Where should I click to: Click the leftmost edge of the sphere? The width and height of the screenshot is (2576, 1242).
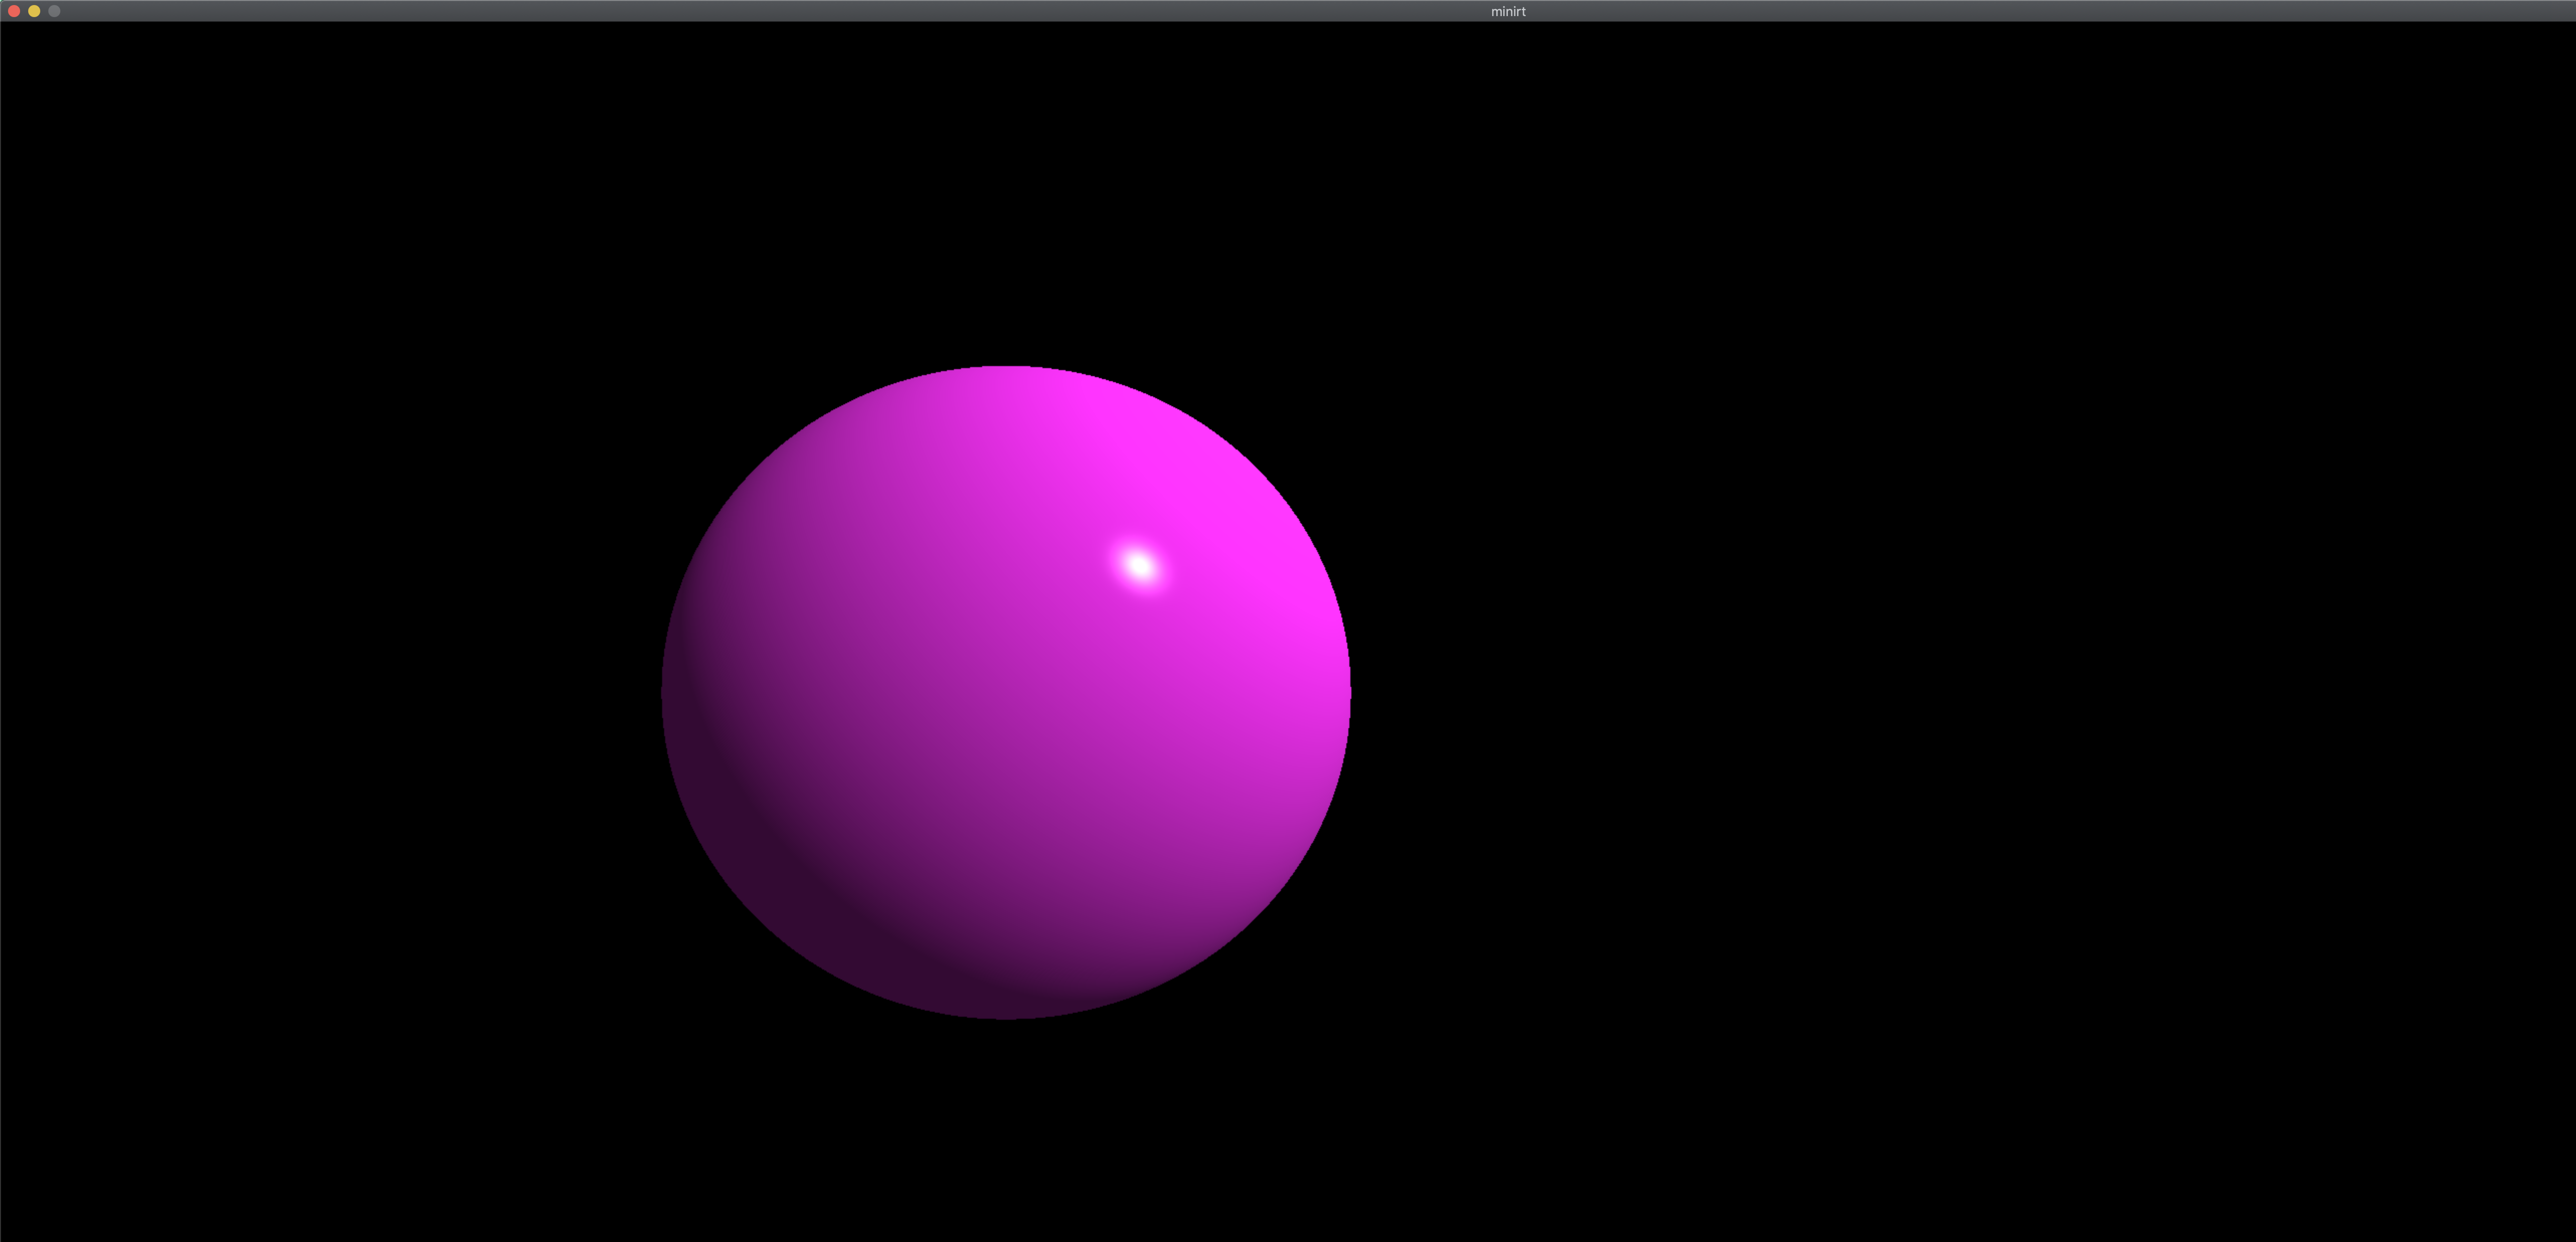click(665, 692)
